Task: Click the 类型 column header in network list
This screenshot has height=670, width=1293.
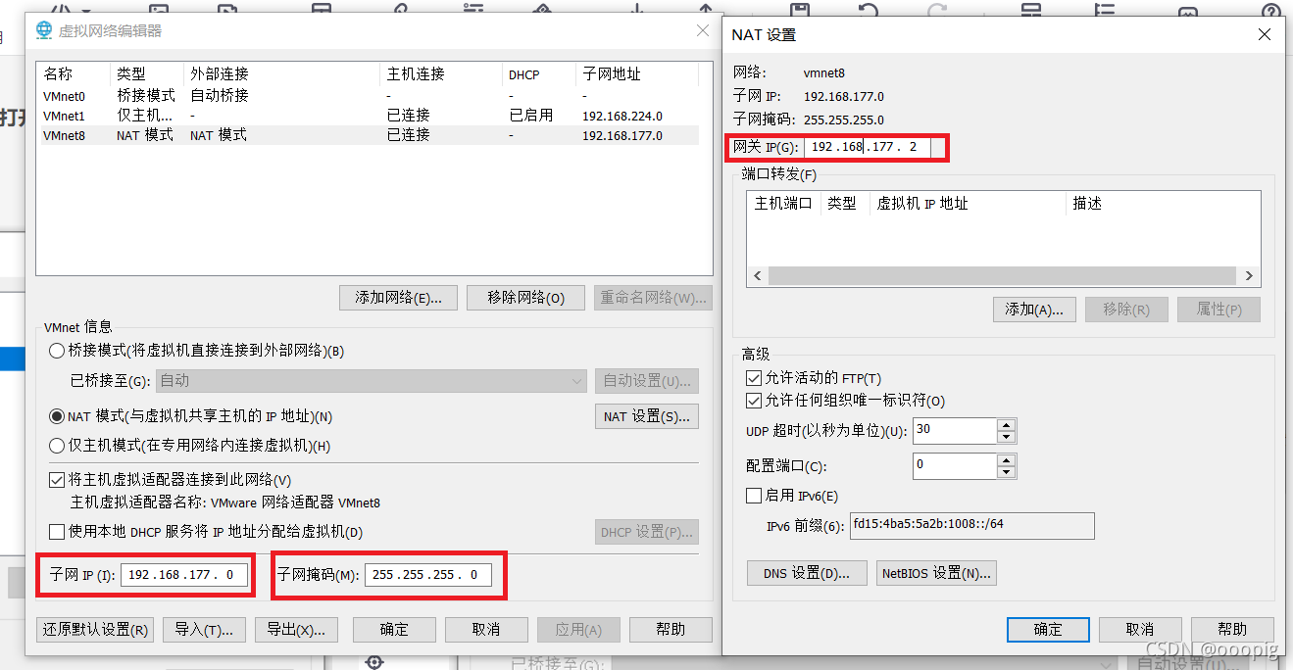Action: click(146, 74)
